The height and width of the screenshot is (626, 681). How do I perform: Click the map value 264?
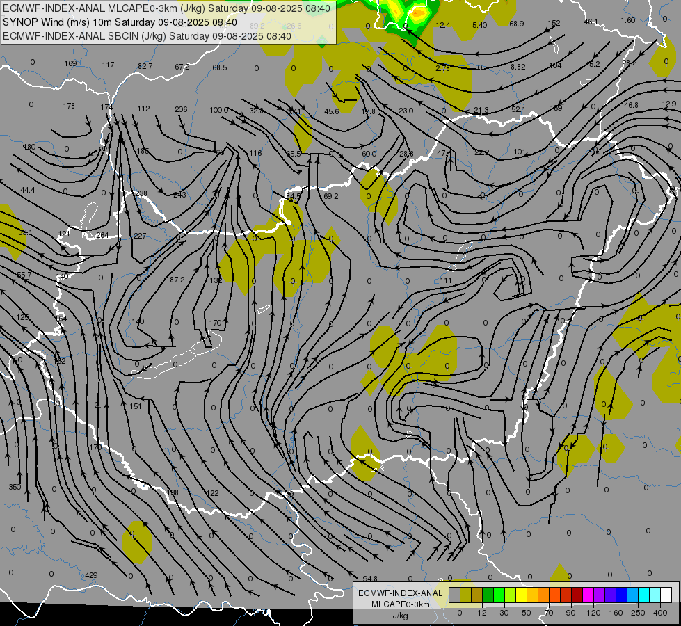(x=102, y=235)
